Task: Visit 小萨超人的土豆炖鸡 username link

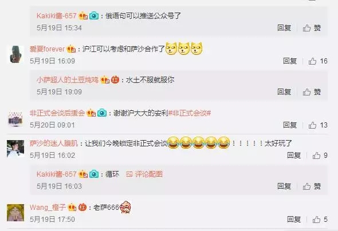Action: pos(68,80)
